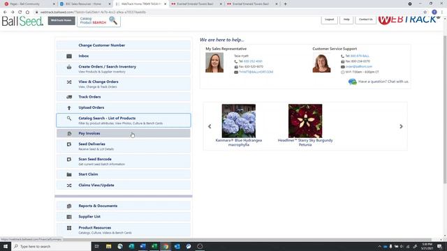Screen dimensions: 447x251
Task: Open the Product Resources menu item
Action: click(x=124, y=229)
